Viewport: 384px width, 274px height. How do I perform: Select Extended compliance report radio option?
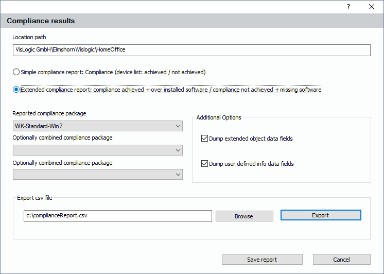[16, 90]
